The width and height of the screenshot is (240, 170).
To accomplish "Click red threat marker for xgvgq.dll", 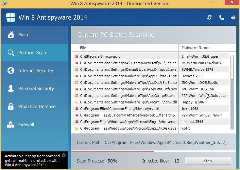I will [77, 56].
